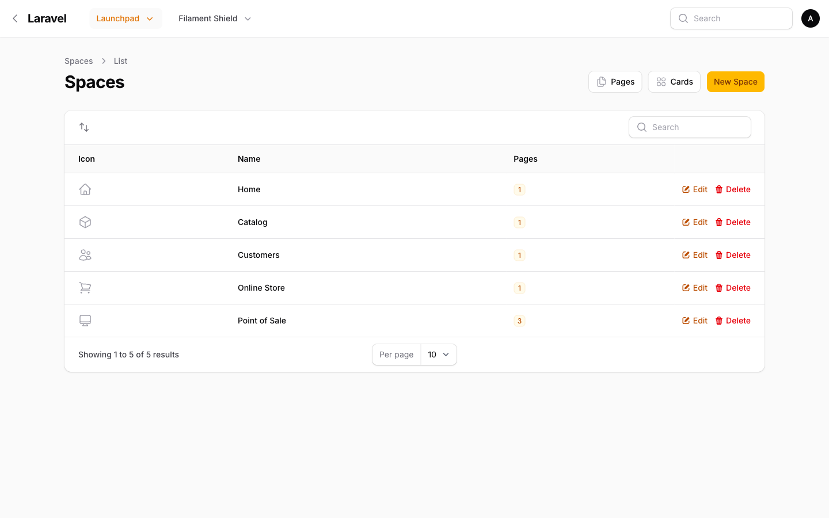Delete the Point of Sale space
The height and width of the screenshot is (518, 829).
point(733,321)
